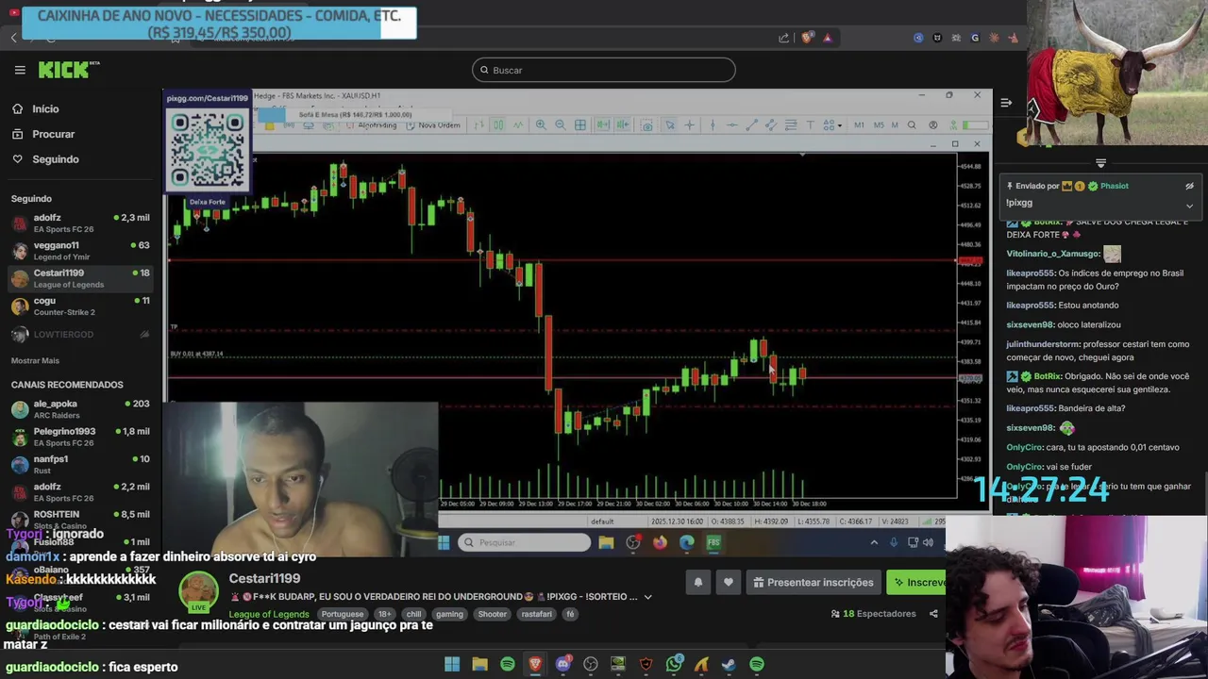Open the first Spotify icon on bottom taskbar
Viewport: 1208px width, 679px height.
[508, 664]
